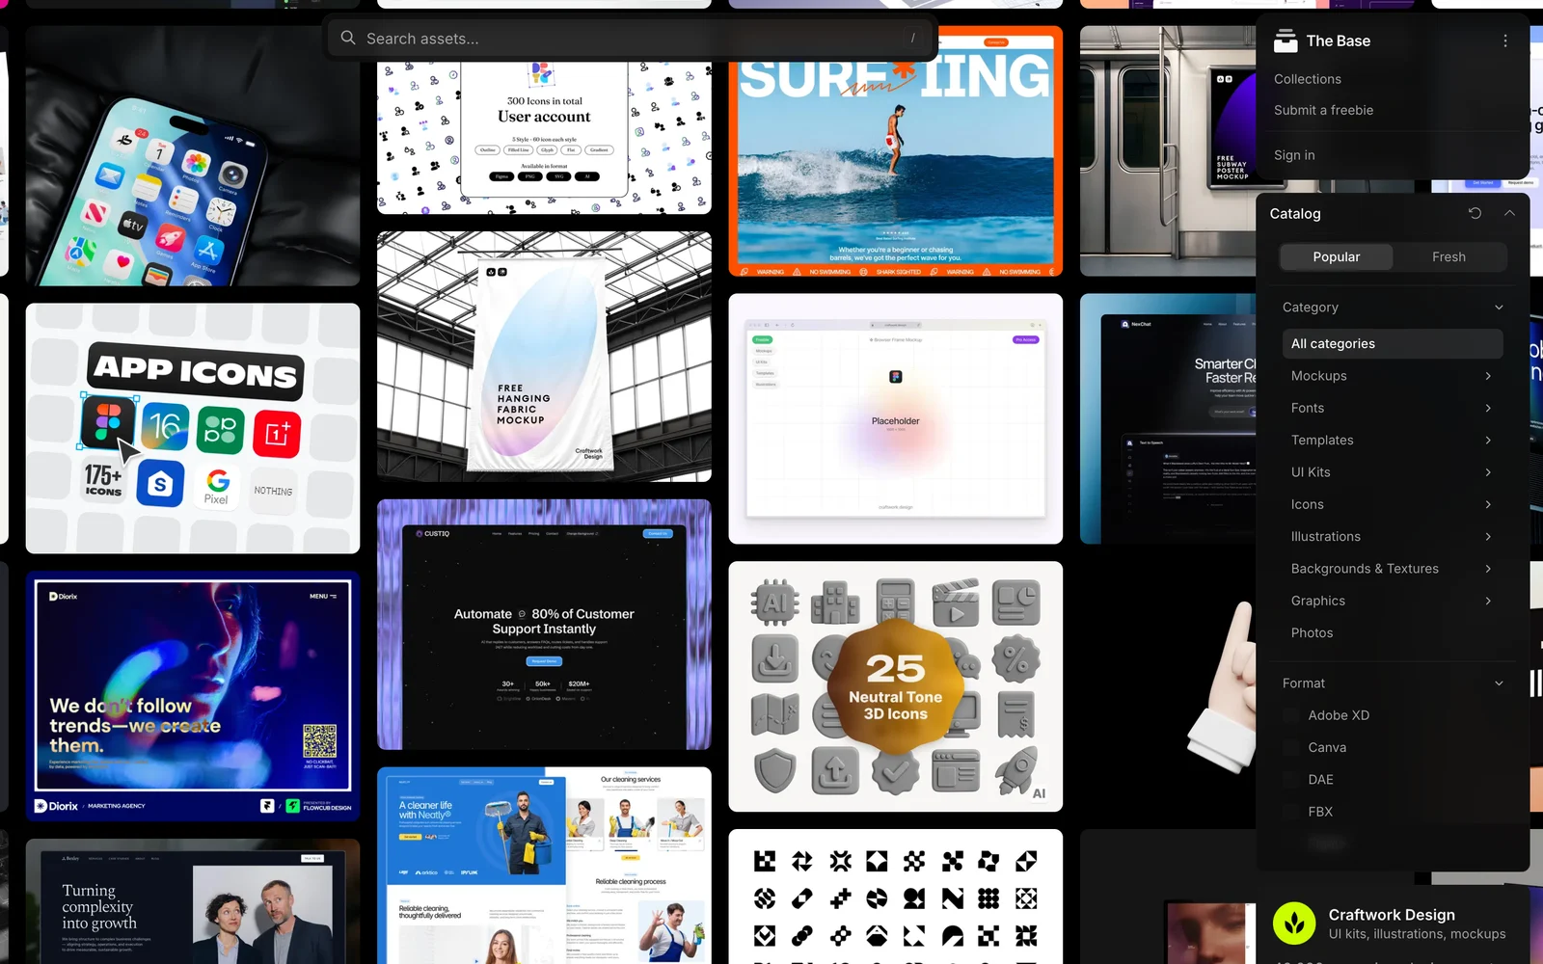Select the Photos category
The width and height of the screenshot is (1543, 964).
1312,632
